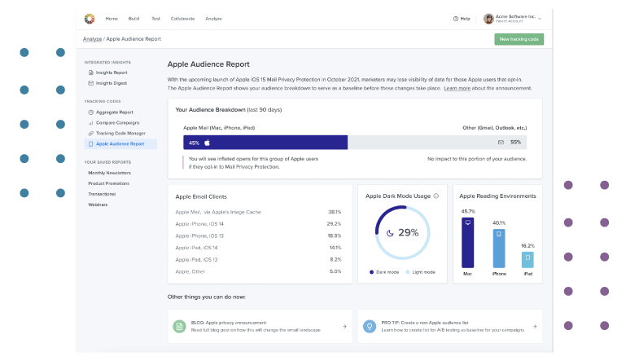Click the Insights Report document icon

(91, 73)
